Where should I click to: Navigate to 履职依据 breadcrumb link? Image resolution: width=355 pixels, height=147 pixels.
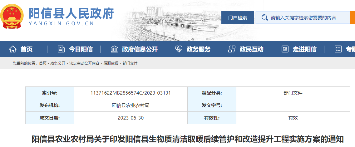(111, 63)
